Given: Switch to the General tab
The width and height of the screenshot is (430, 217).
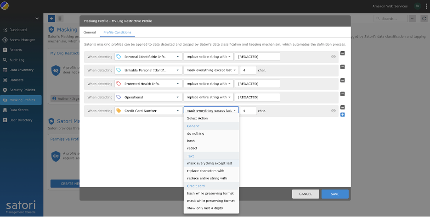Looking at the screenshot, I should tap(90, 32).
